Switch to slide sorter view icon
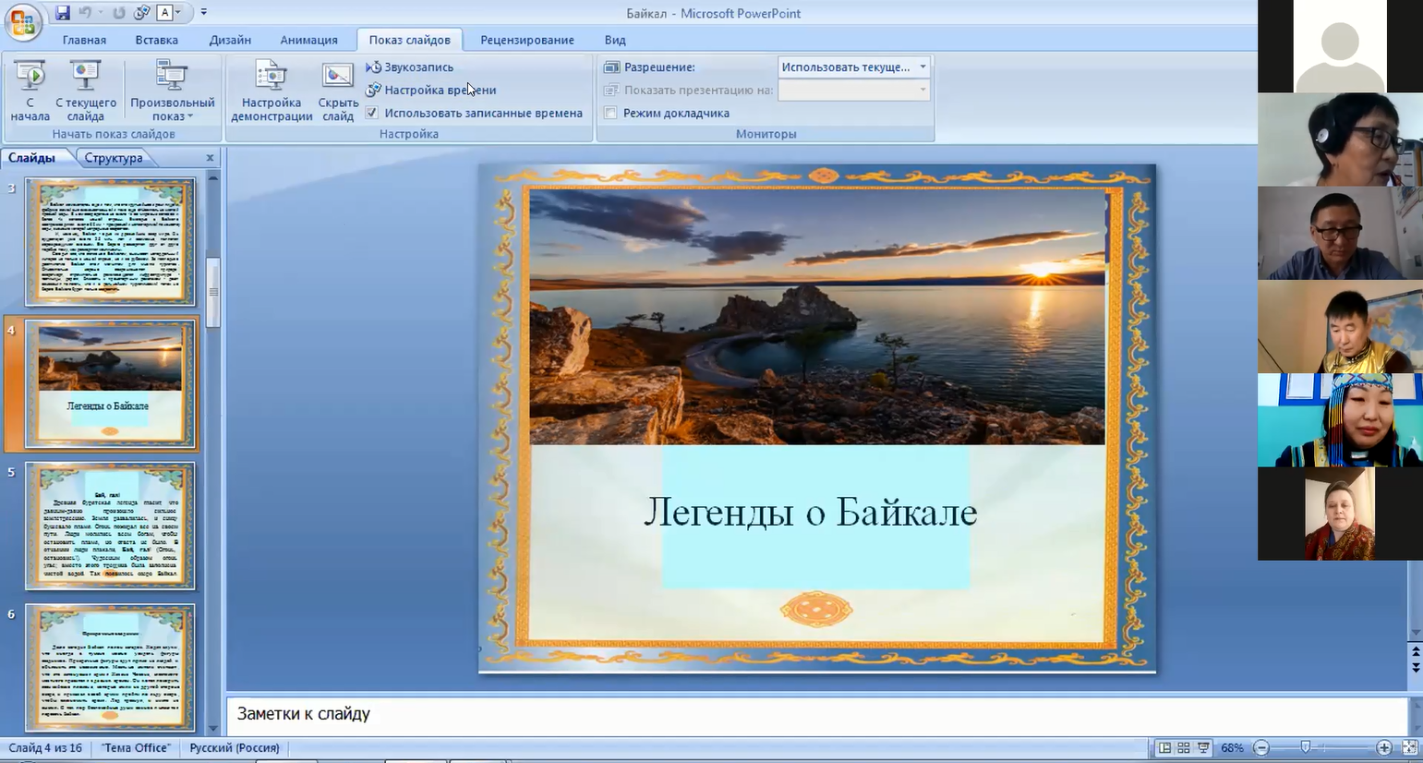The height and width of the screenshot is (763, 1423). point(1183,748)
